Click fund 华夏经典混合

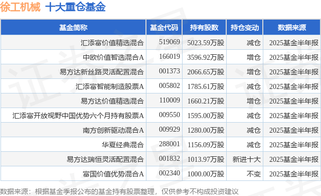tap(122, 145)
